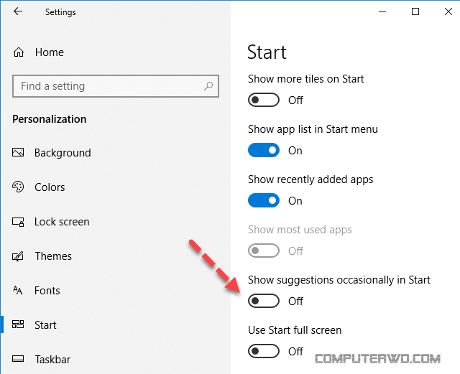The image size is (460, 374).
Task: Click the Themes brush icon
Action: (18, 256)
